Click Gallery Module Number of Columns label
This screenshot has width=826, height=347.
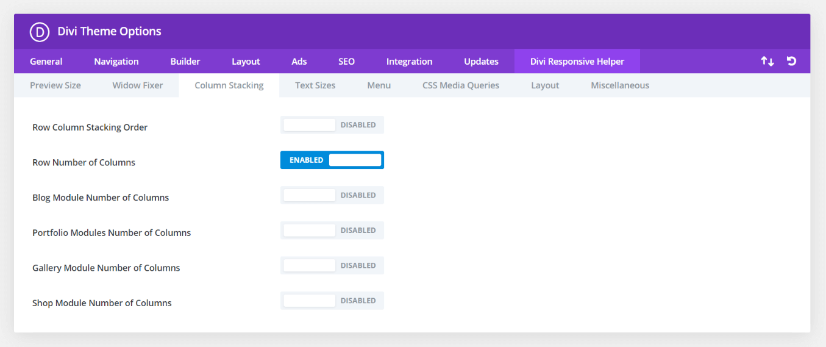click(x=106, y=268)
